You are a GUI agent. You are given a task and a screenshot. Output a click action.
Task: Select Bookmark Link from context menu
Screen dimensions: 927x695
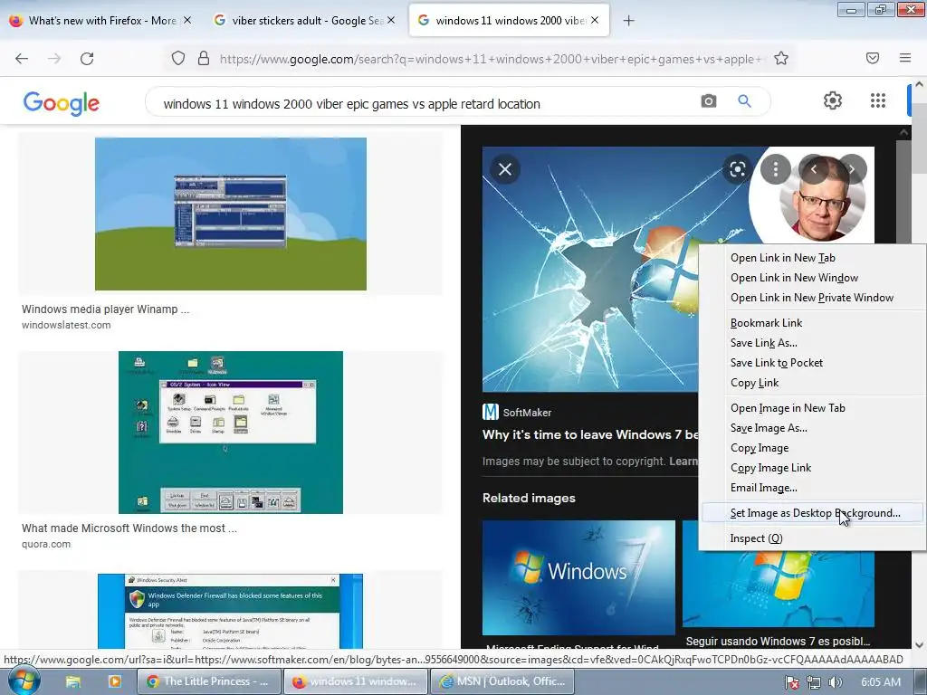(x=812, y=323)
